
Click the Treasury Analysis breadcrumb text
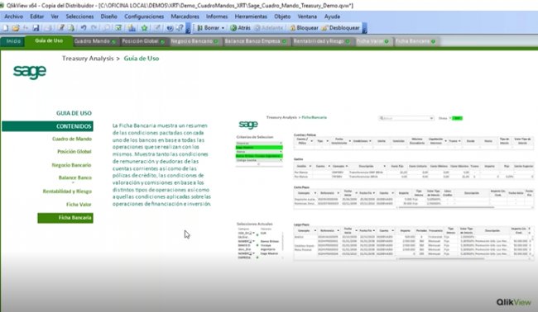[x=88, y=59]
